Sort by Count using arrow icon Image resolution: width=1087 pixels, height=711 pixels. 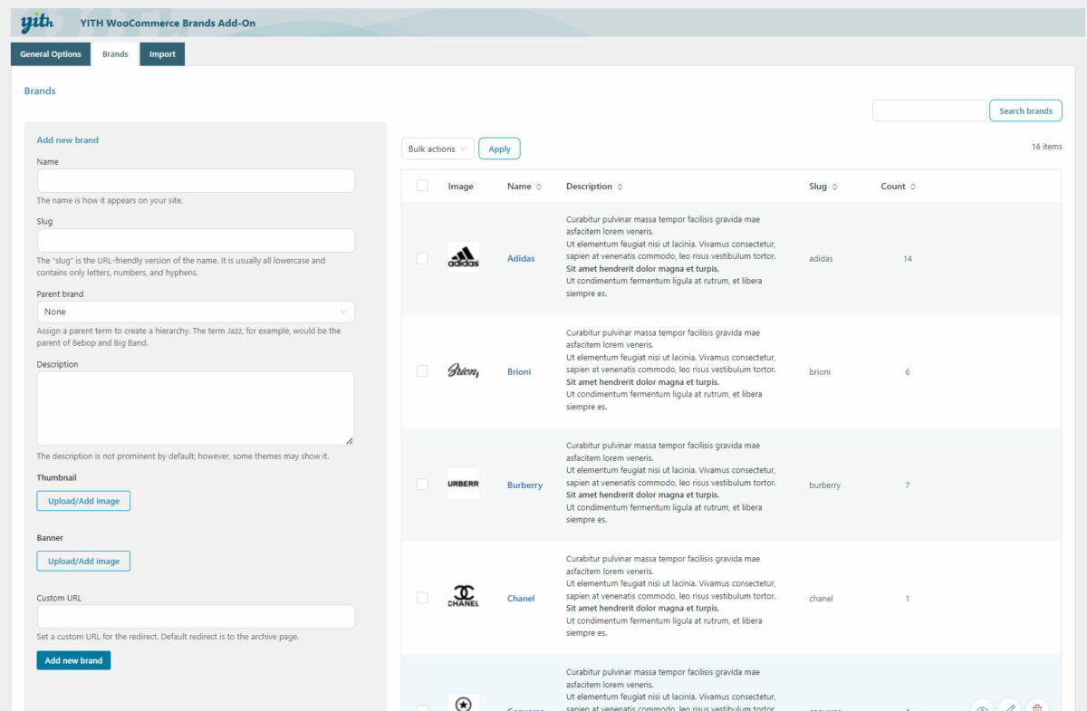point(913,187)
